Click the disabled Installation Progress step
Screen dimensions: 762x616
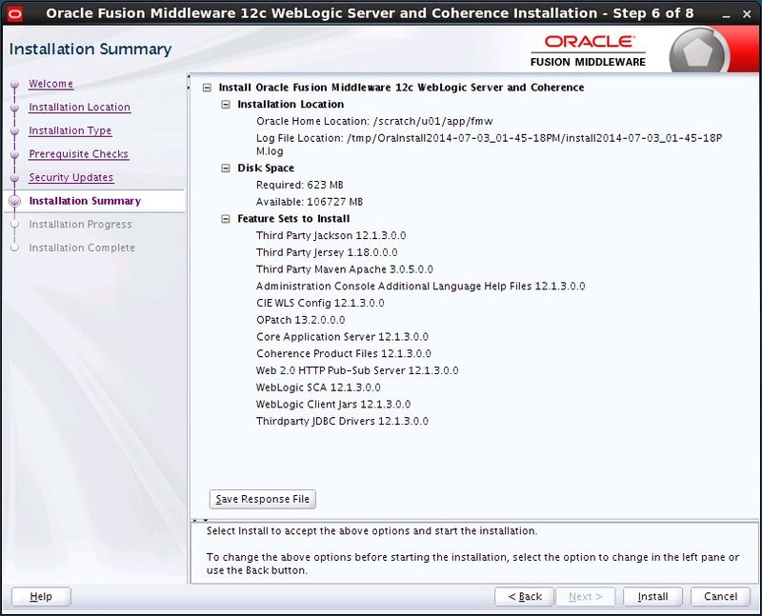pos(80,224)
